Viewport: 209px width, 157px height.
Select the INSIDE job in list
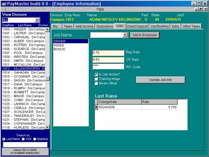(71, 45)
